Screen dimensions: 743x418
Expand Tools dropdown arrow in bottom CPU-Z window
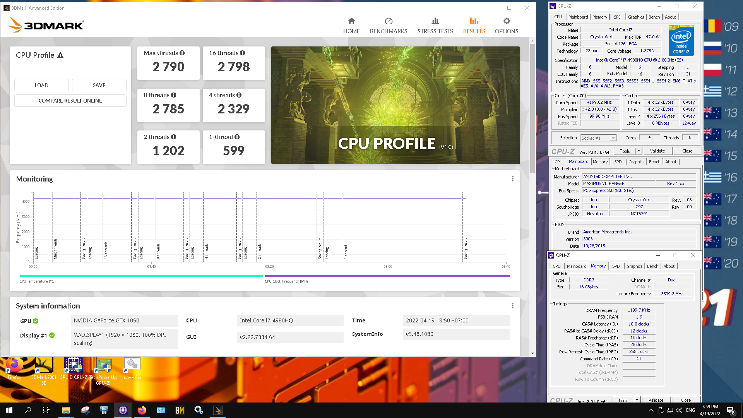(637, 400)
